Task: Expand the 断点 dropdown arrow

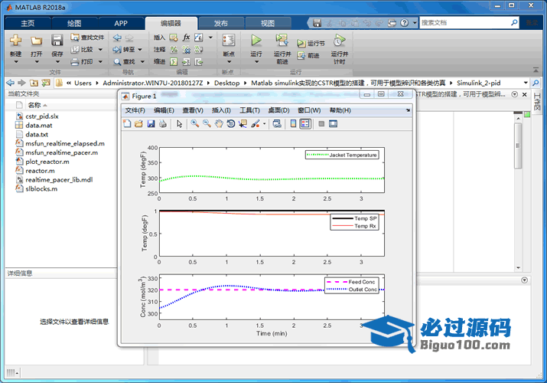Action: tap(229, 62)
